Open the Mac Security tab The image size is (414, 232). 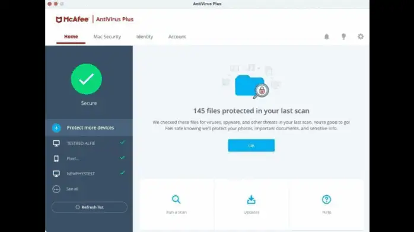(107, 37)
